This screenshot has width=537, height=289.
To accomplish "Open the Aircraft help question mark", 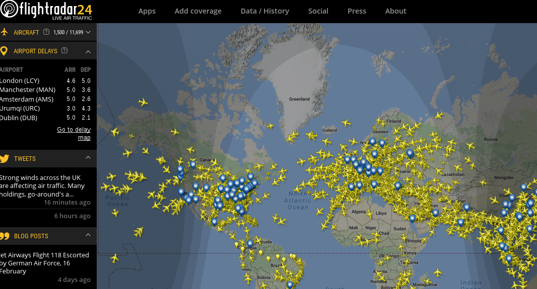I will click(46, 32).
